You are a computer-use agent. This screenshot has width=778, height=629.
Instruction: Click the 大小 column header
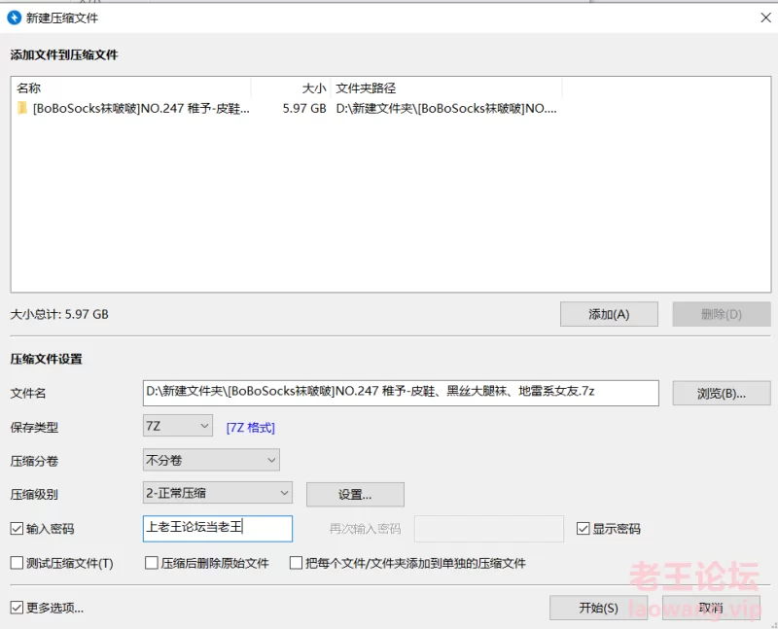(x=291, y=88)
